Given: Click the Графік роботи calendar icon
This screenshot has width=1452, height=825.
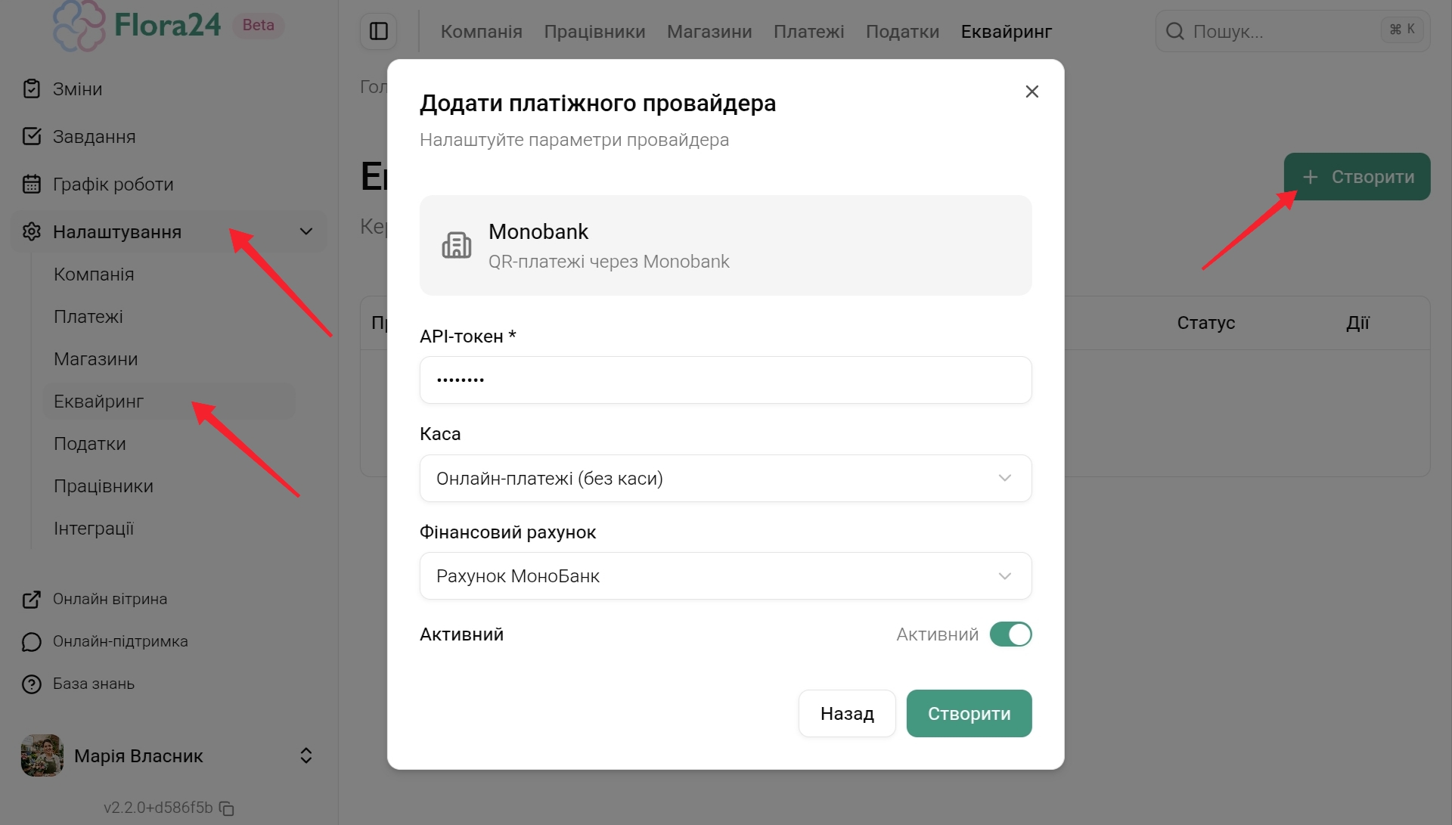Looking at the screenshot, I should pyautogui.click(x=32, y=184).
